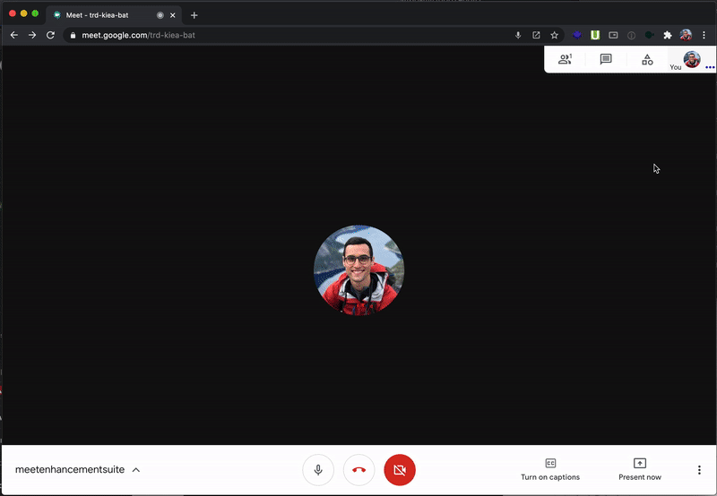Open the Chrome three-dot menu

click(704, 35)
